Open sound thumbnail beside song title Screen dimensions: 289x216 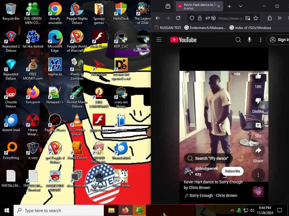[x=258, y=192]
